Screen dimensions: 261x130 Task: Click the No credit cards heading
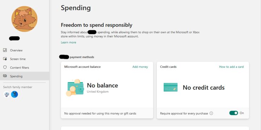[x=204, y=87]
